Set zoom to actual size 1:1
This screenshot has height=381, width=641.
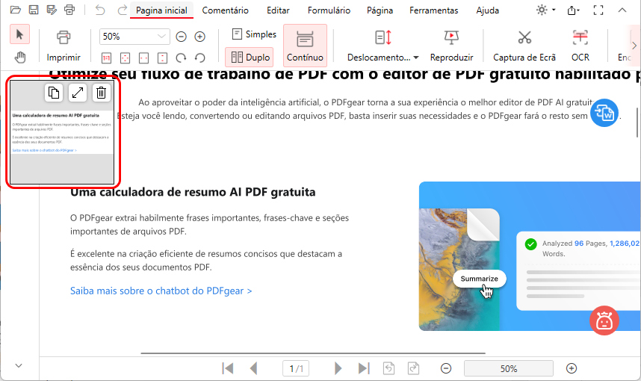(x=106, y=58)
